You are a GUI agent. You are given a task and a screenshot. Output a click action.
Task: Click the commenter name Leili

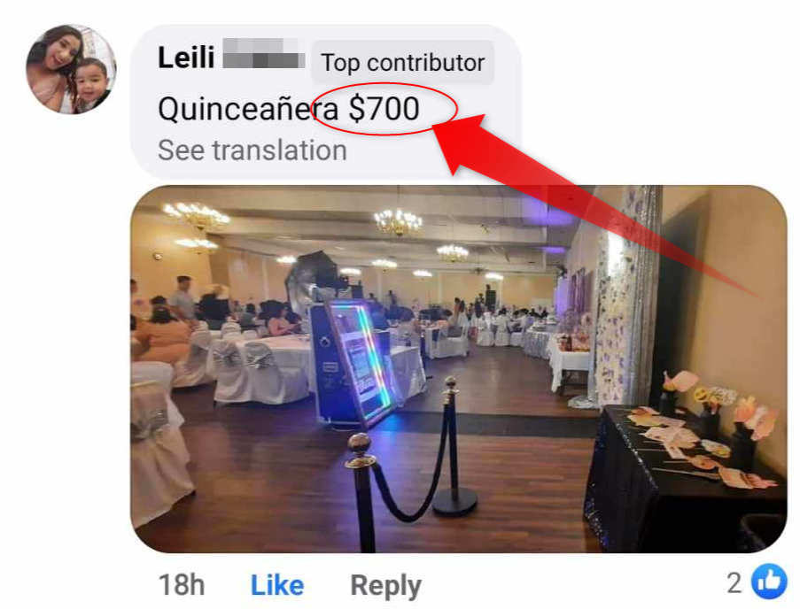(186, 57)
